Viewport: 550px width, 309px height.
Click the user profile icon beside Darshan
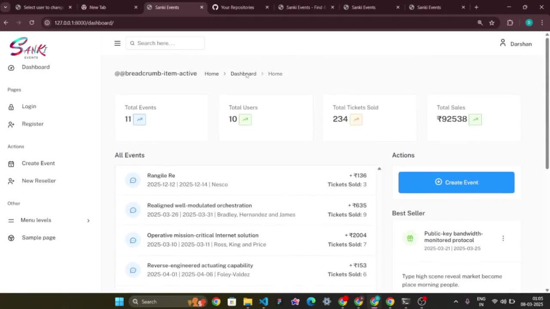coord(503,43)
